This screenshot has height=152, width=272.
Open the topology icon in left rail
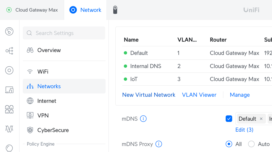pyautogui.click(x=9, y=51)
